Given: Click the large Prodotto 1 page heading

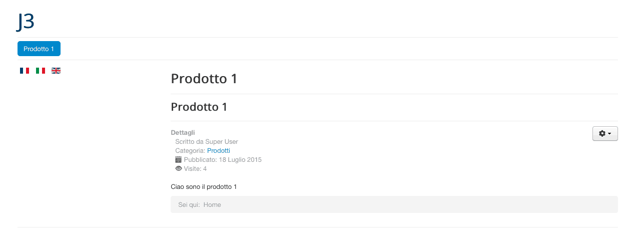Looking at the screenshot, I should click(204, 79).
